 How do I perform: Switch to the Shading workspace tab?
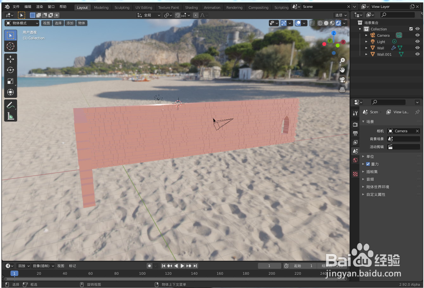(x=191, y=7)
